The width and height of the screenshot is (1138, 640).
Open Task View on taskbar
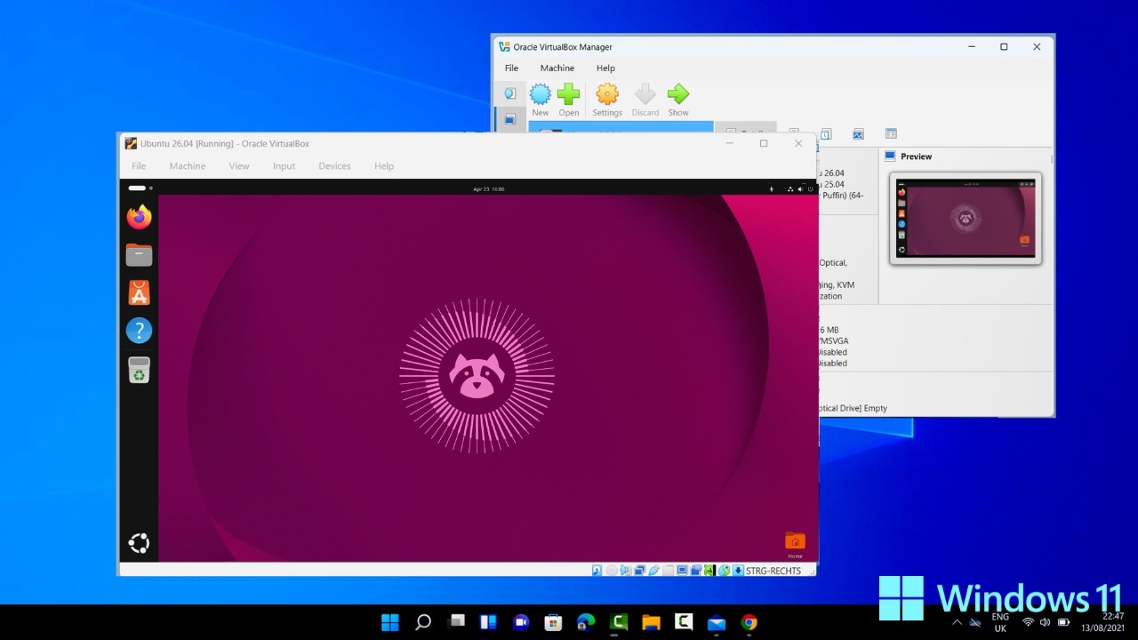click(x=456, y=622)
